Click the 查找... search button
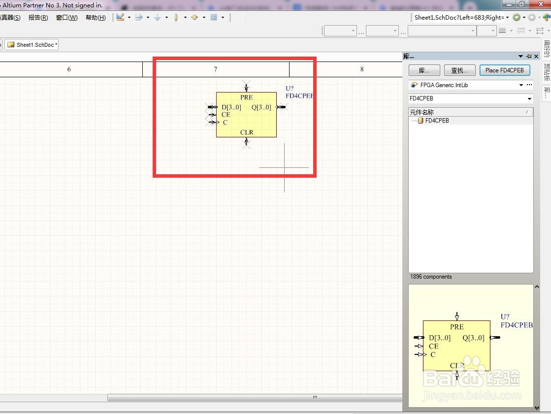The height and width of the screenshot is (414, 551). point(459,70)
